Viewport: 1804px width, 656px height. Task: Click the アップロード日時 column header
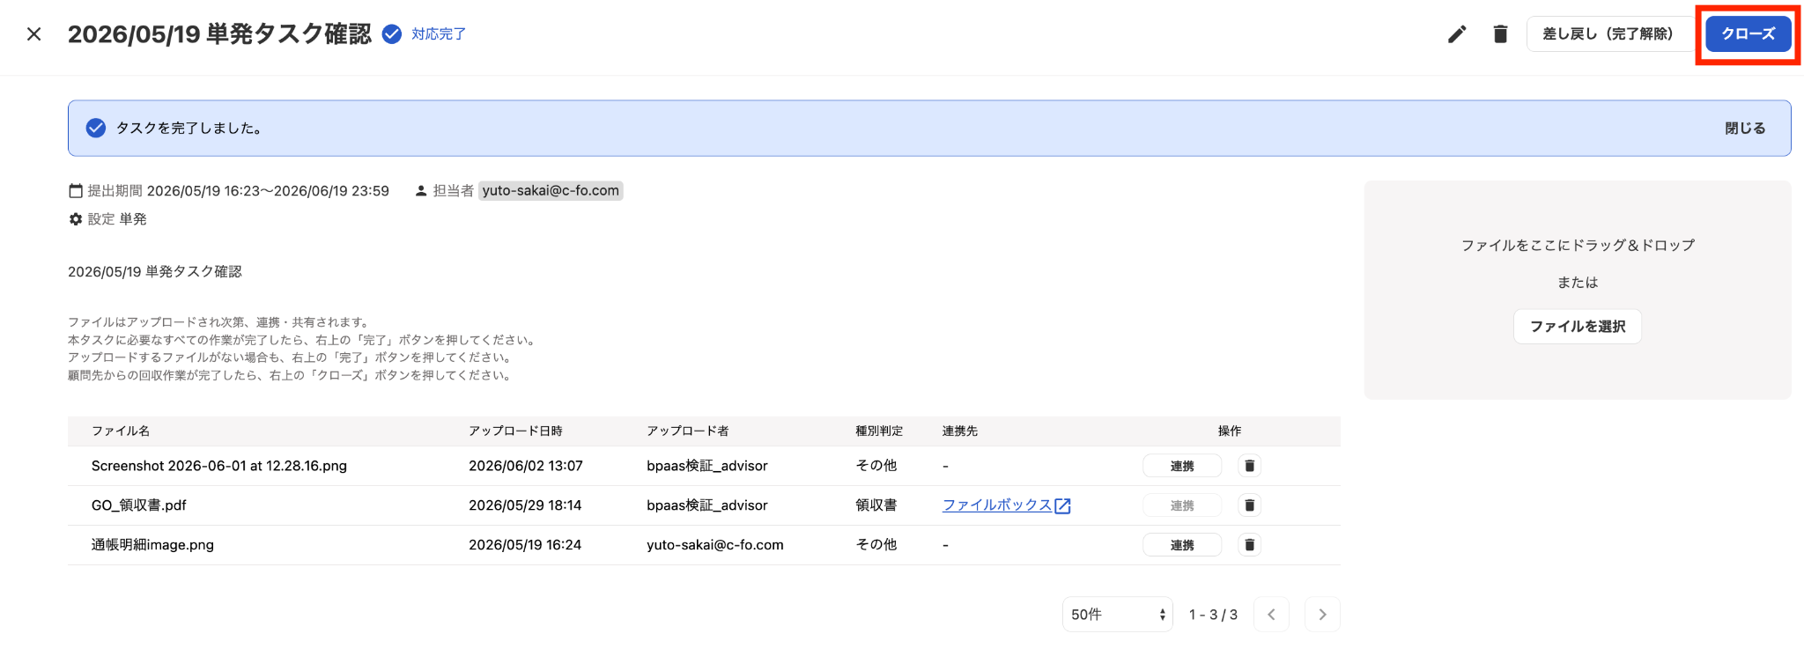click(515, 431)
